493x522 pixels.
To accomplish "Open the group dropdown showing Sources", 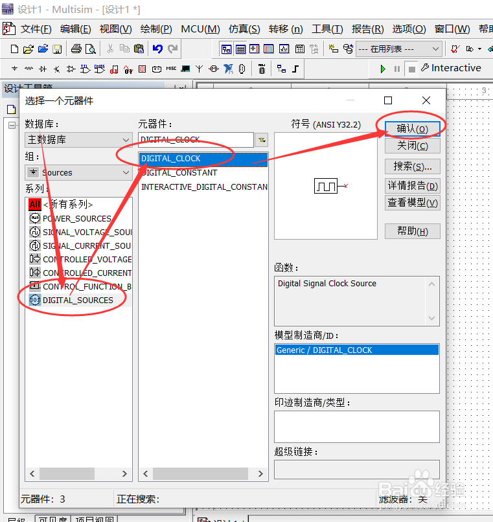I will tap(78, 172).
